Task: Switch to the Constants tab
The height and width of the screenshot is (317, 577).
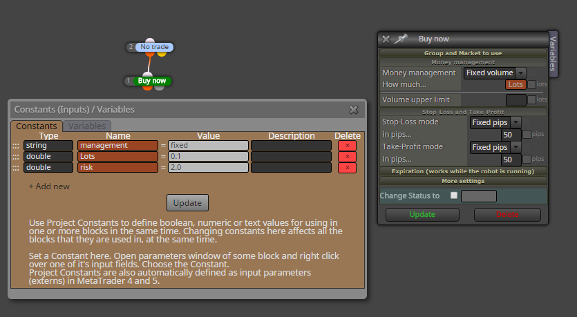Action: point(37,126)
